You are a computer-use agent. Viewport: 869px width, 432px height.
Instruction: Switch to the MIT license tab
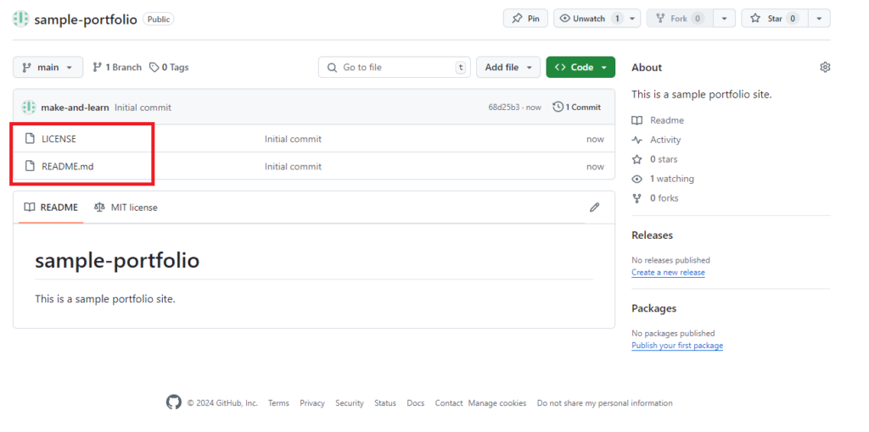126,208
